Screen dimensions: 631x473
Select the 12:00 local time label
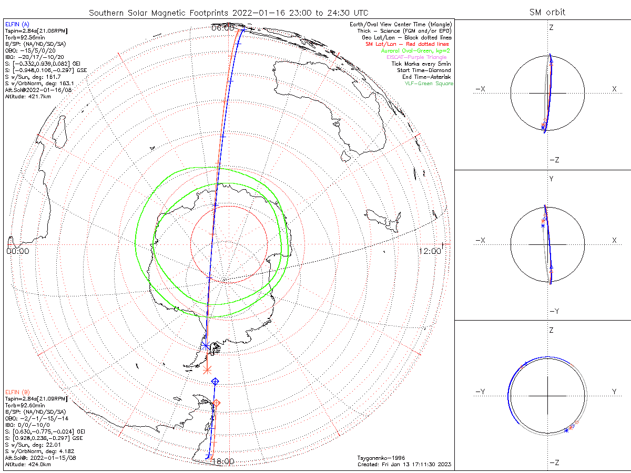click(x=430, y=251)
